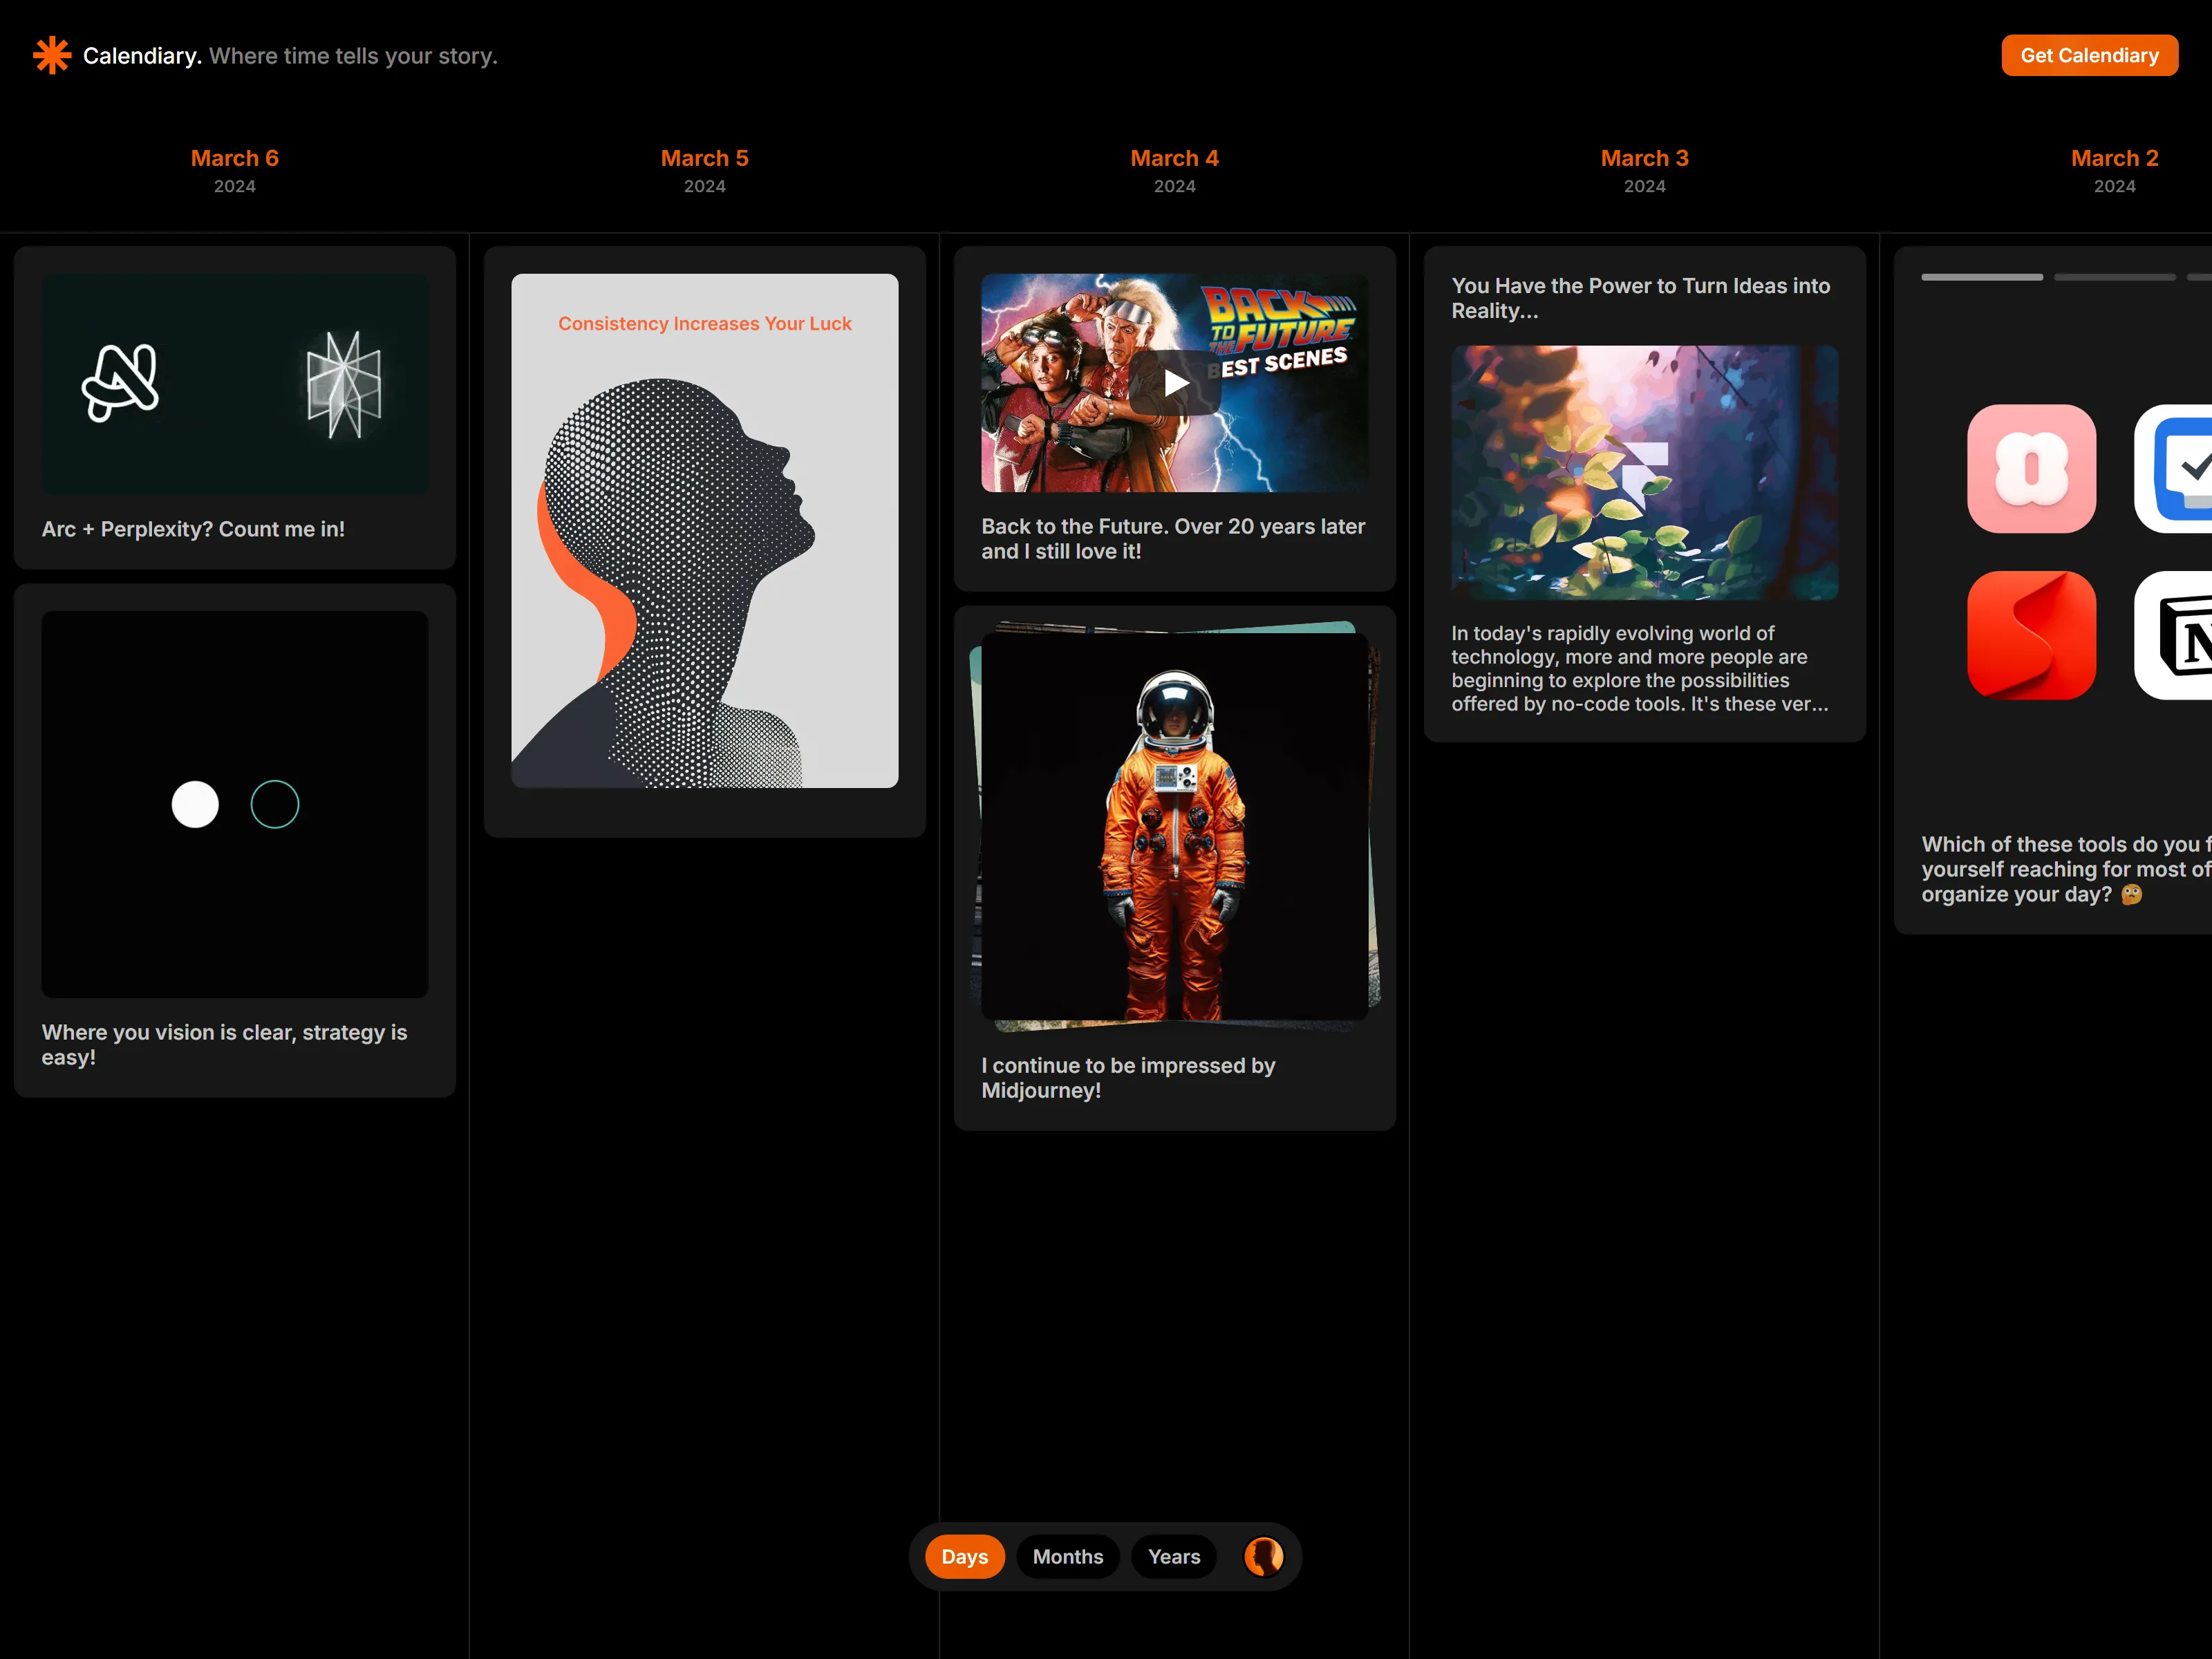Open the Arc and Perplexity logo image
2212x1659 pixels.
pyautogui.click(x=235, y=384)
